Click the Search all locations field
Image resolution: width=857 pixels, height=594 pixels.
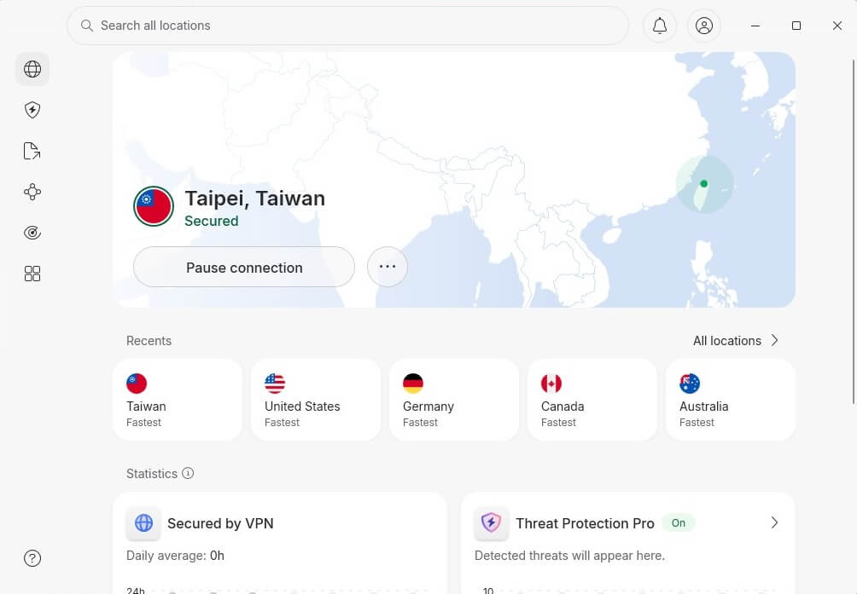pos(347,26)
